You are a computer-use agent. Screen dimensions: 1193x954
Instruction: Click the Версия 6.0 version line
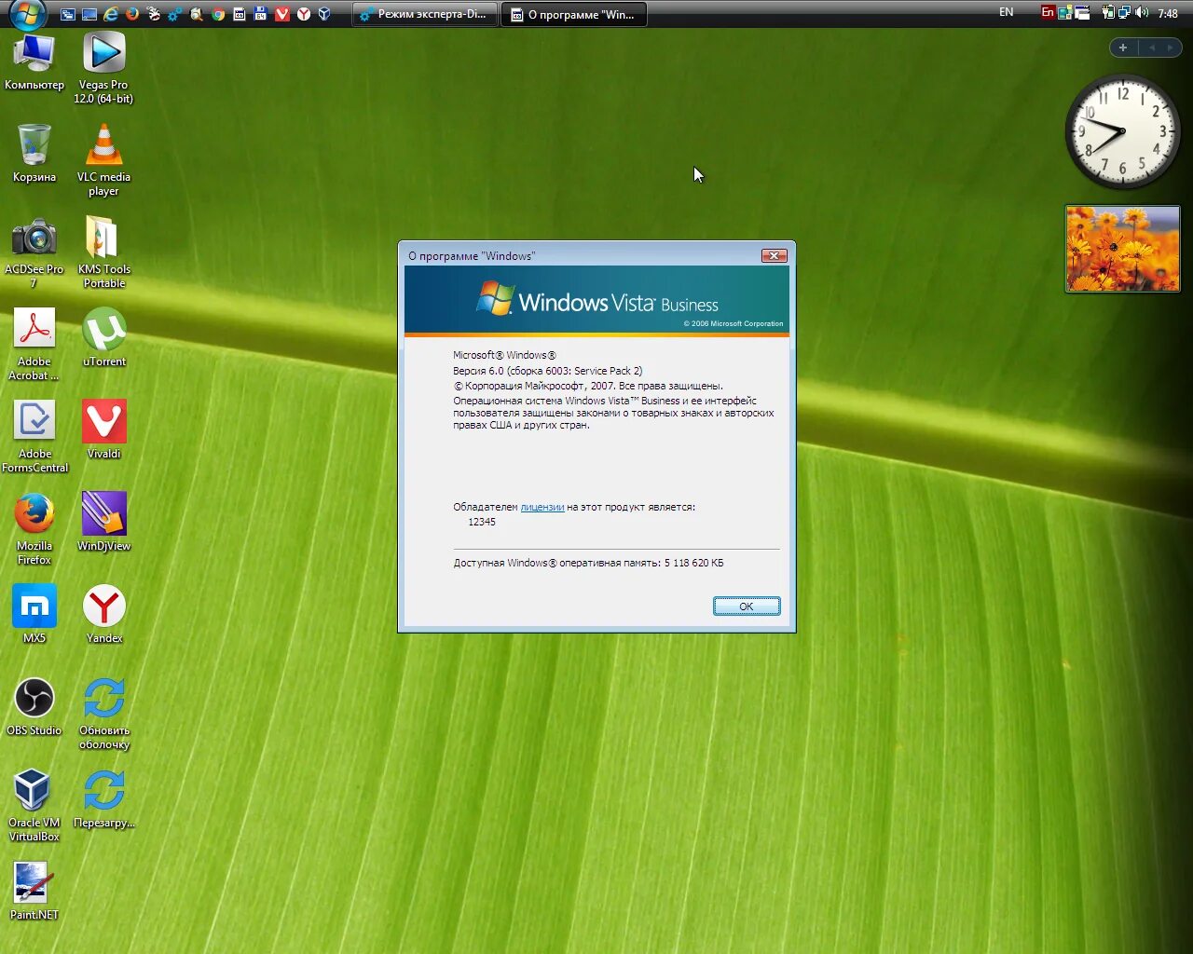click(x=547, y=371)
